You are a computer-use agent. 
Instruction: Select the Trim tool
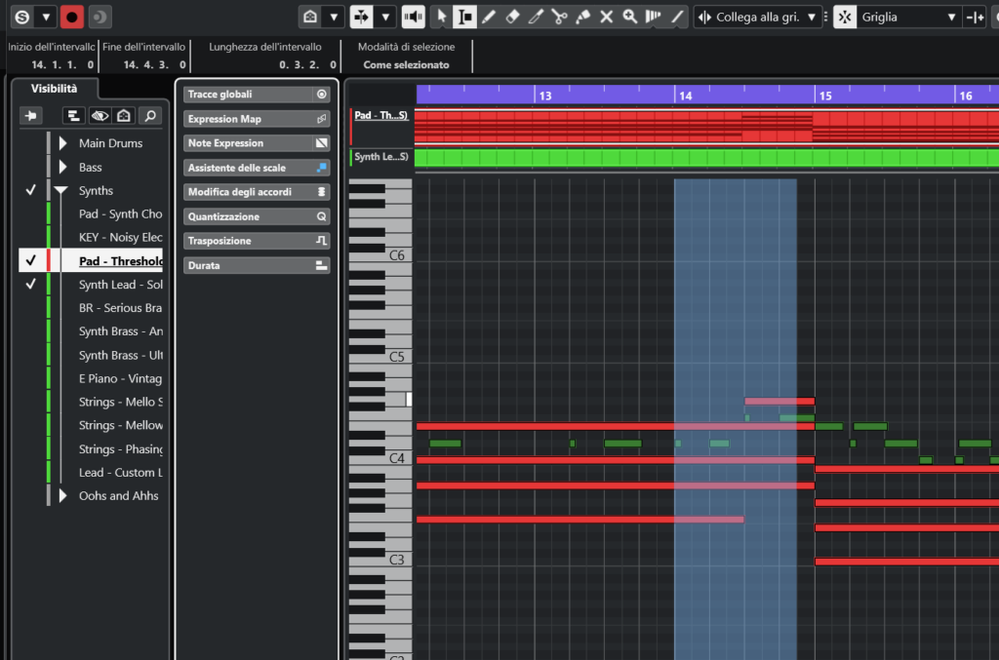coord(536,18)
